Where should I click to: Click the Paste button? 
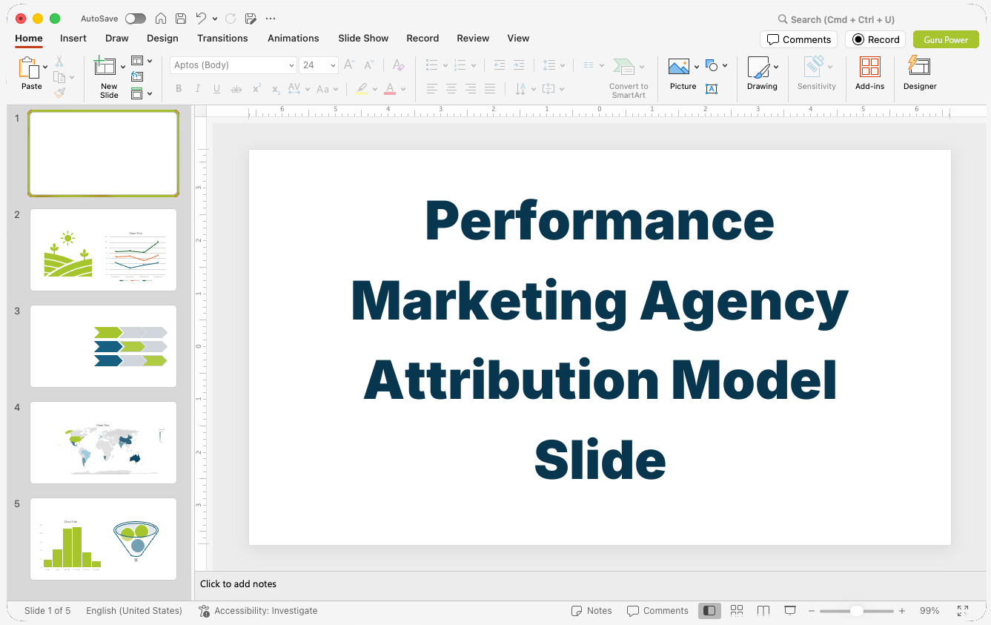(x=30, y=74)
